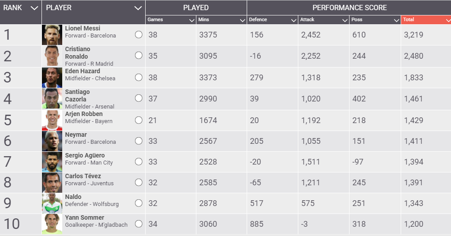Sort by the Games column chevron
The height and width of the screenshot is (236, 451).
point(192,20)
